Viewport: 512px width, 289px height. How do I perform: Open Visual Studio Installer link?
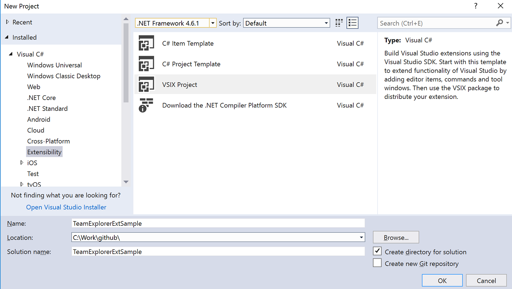66,207
